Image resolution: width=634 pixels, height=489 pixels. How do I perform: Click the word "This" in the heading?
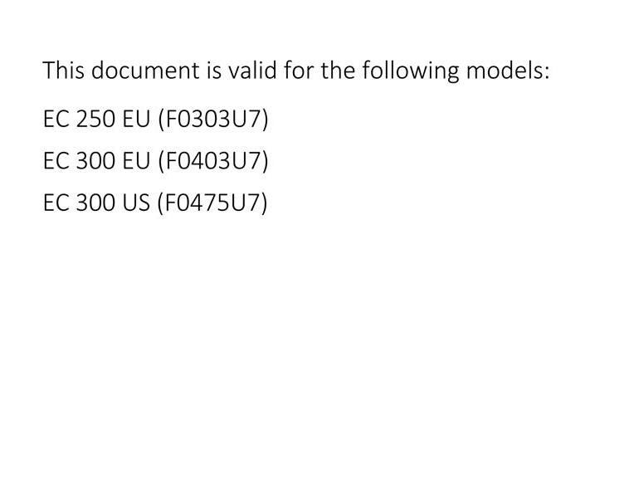[x=63, y=70]
